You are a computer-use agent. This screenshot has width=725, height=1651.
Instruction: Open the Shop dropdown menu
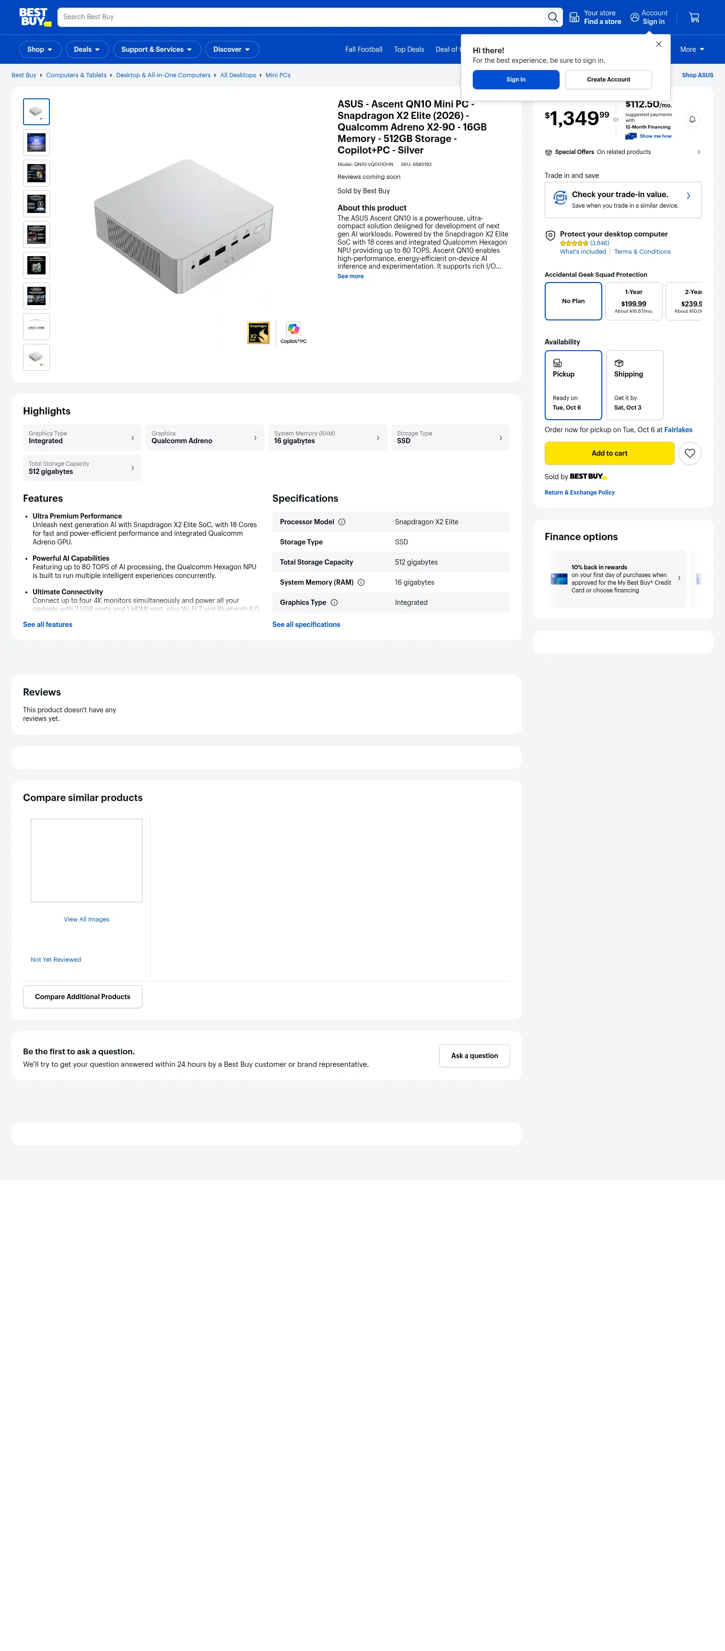[x=40, y=49]
